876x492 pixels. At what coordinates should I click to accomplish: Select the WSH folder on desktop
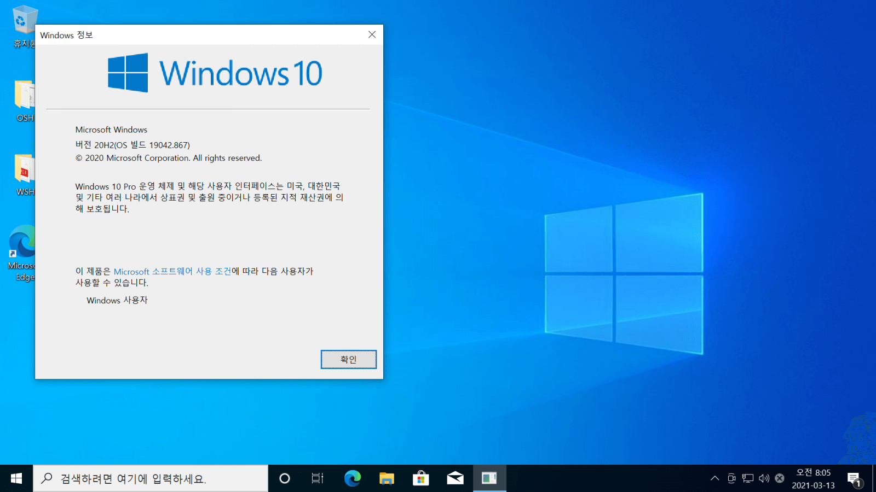(x=24, y=175)
